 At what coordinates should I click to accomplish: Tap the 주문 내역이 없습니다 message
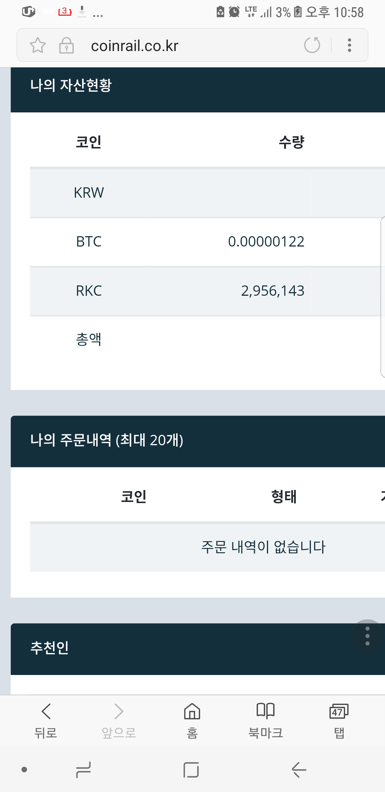click(x=264, y=547)
